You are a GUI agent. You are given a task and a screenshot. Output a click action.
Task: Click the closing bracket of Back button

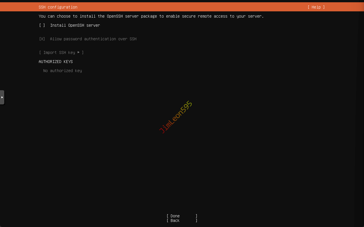[197, 220]
